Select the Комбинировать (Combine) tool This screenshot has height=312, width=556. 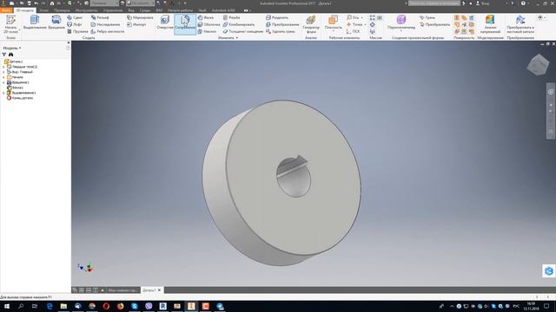[x=239, y=24]
